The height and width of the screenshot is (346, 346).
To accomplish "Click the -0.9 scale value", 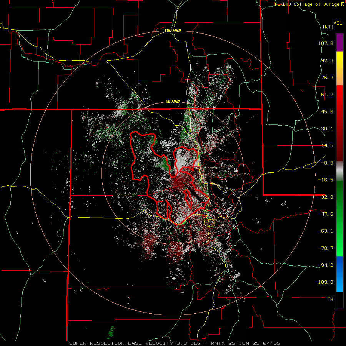I will click(x=327, y=163).
